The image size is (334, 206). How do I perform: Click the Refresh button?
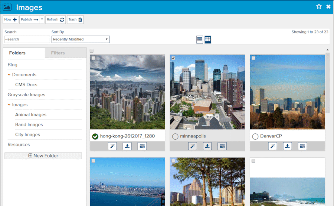point(55,20)
